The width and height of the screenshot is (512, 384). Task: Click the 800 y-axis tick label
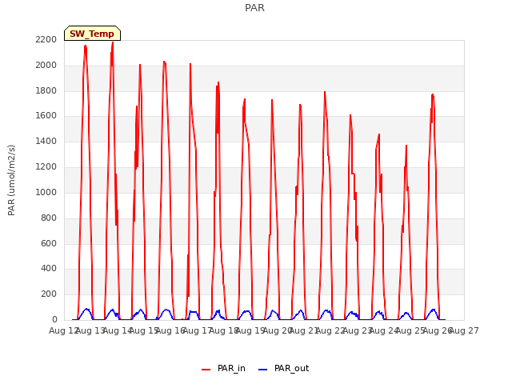click(x=49, y=218)
